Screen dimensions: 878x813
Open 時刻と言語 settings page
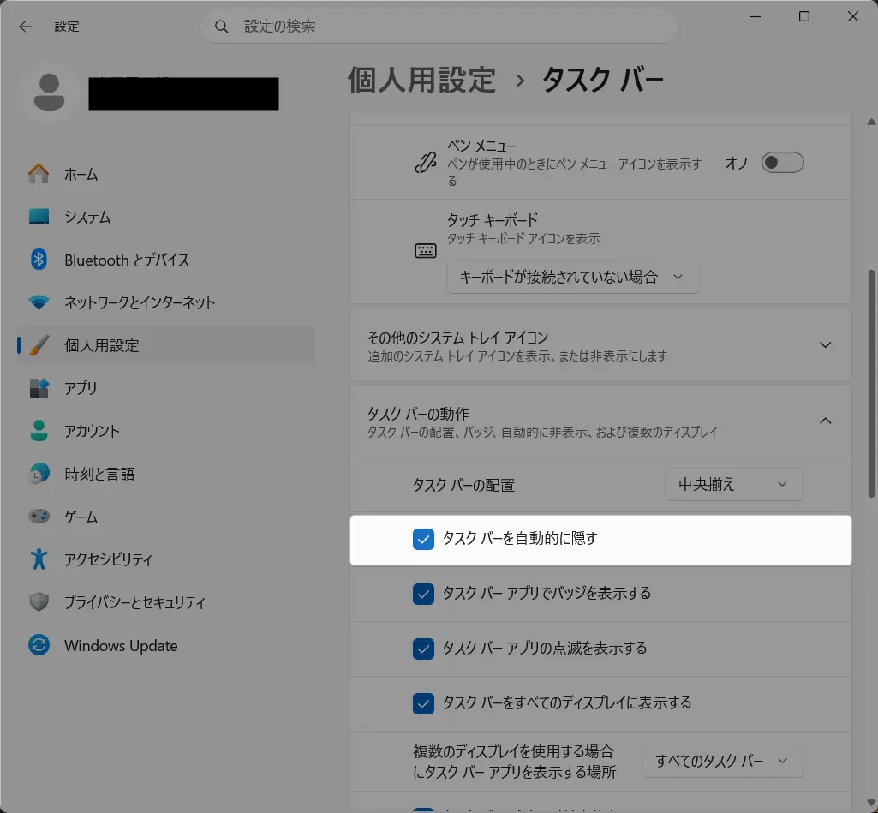(x=99, y=474)
